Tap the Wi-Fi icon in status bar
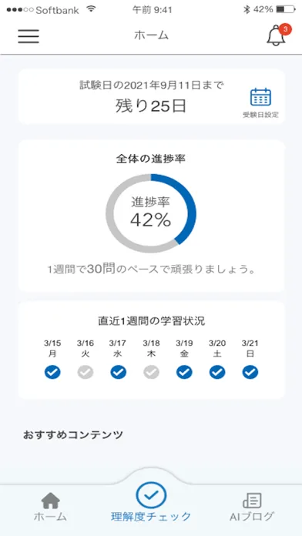Image resolution: width=302 pixels, height=536 pixels. tap(91, 9)
